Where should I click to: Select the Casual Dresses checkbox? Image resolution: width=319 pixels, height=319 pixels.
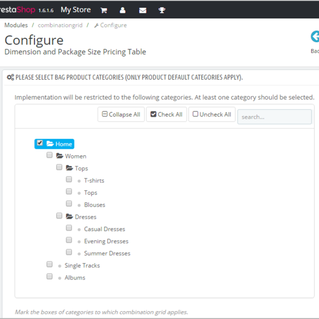coord(69,228)
